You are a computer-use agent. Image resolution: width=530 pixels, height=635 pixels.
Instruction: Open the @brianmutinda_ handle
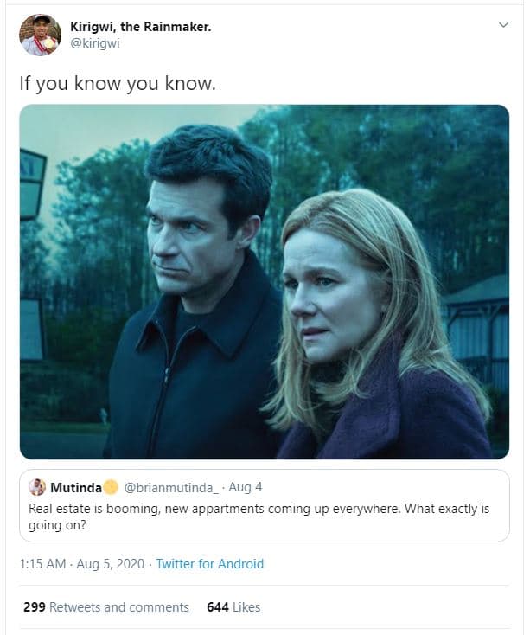click(x=174, y=487)
